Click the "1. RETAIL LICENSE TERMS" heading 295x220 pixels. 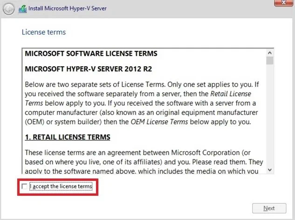tap(67, 137)
